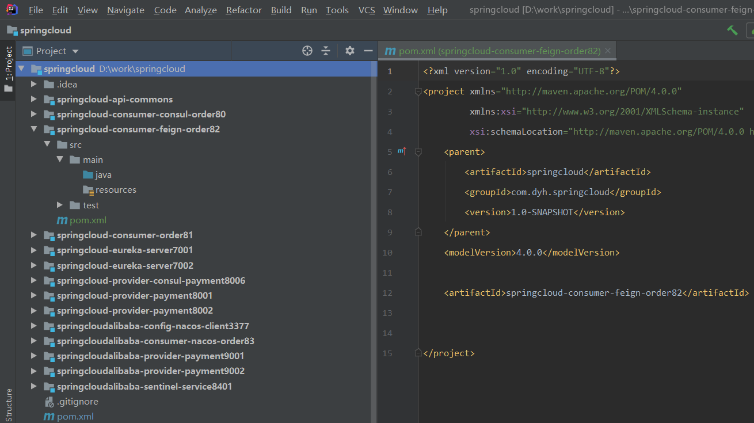Expand the springcloud-eureka-server7001 node
This screenshot has height=423, width=754.
[33, 250]
